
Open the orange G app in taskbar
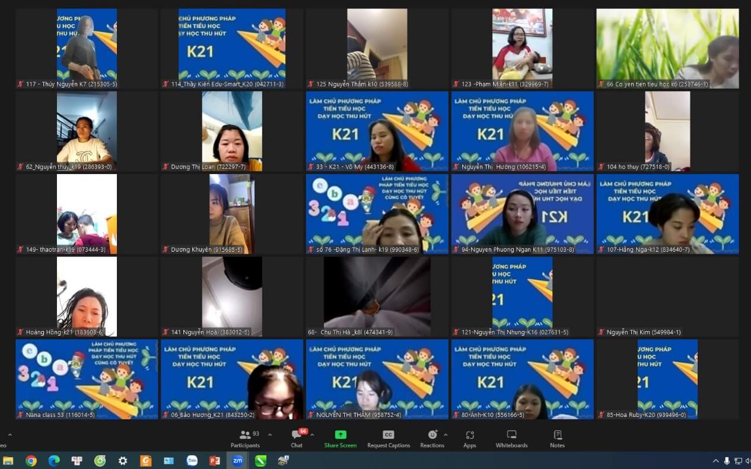(x=146, y=461)
